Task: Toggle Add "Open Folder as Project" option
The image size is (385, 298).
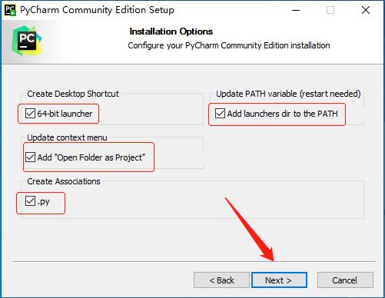Action: (x=30, y=157)
